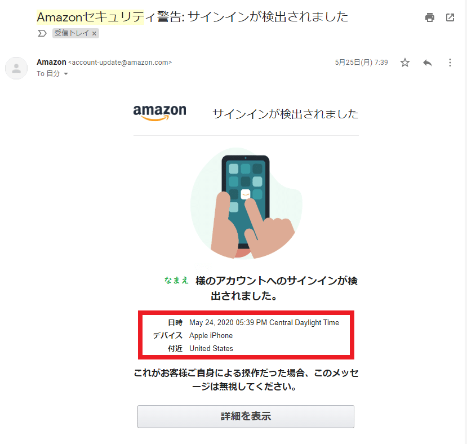
Task: Expand recipient details next to To 自分
Action: [66, 74]
